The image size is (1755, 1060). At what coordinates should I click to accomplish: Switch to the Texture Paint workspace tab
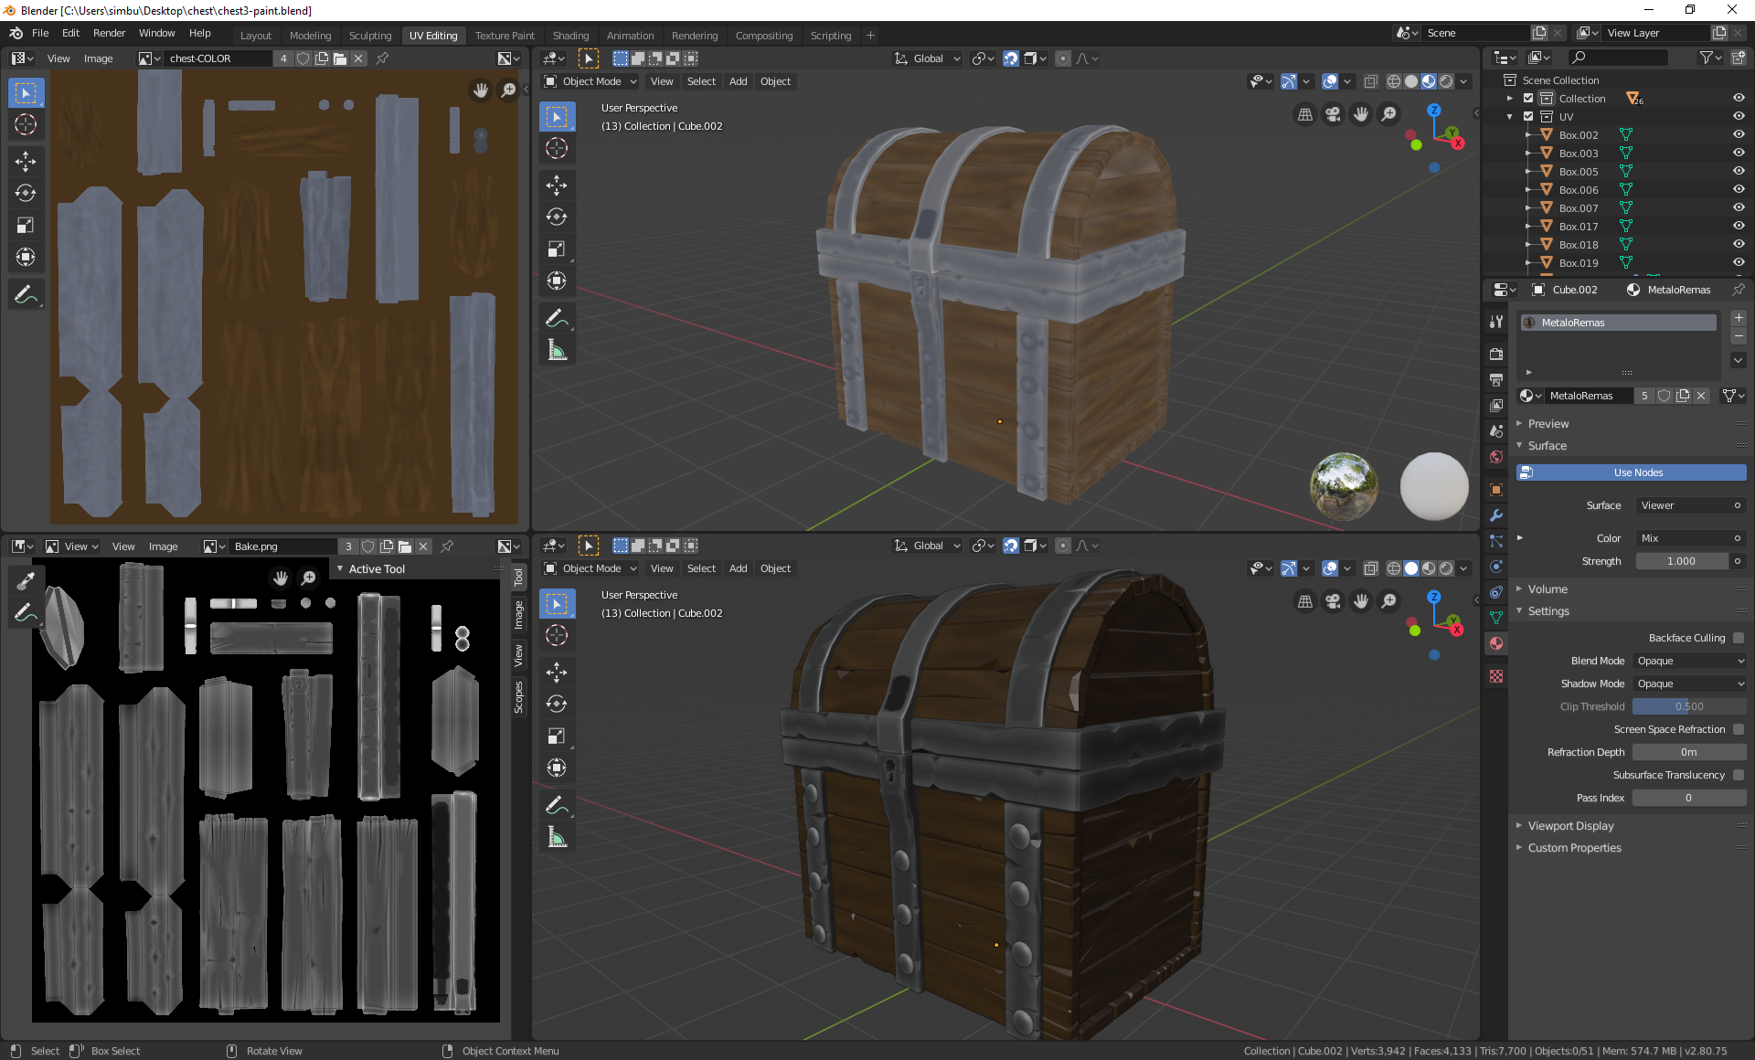click(505, 36)
